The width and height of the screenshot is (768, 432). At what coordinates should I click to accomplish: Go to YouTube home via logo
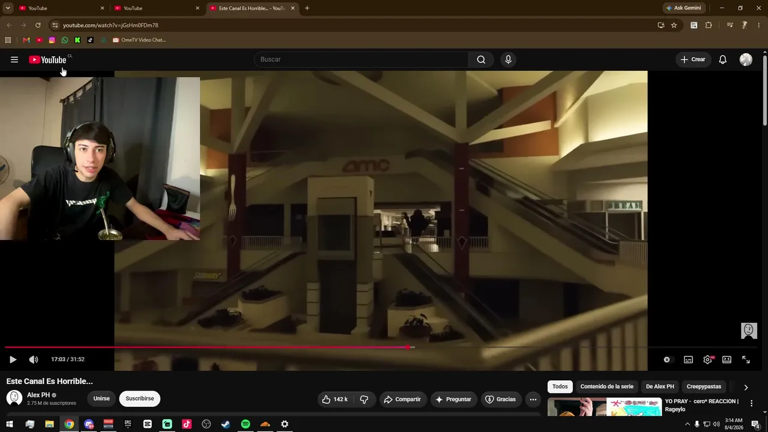[47, 59]
